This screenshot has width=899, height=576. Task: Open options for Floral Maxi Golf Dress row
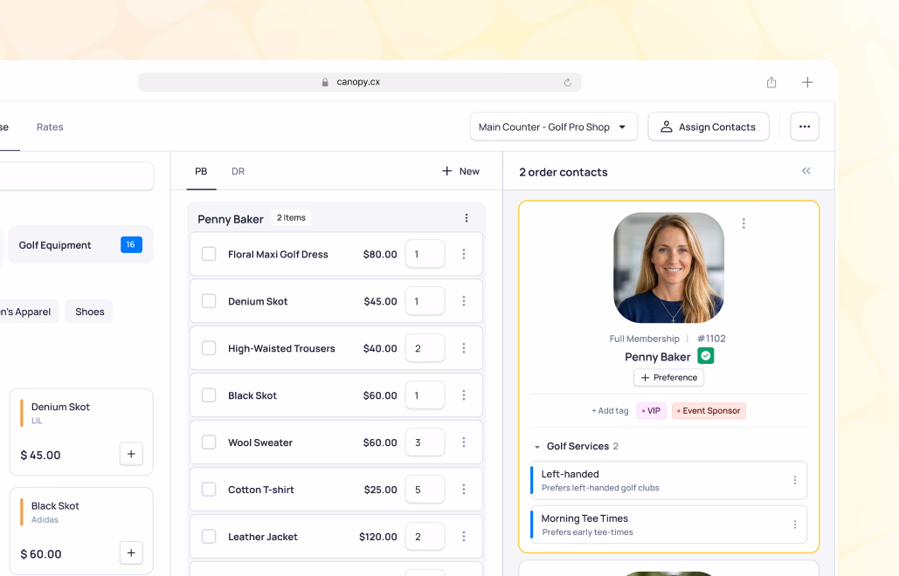464,254
